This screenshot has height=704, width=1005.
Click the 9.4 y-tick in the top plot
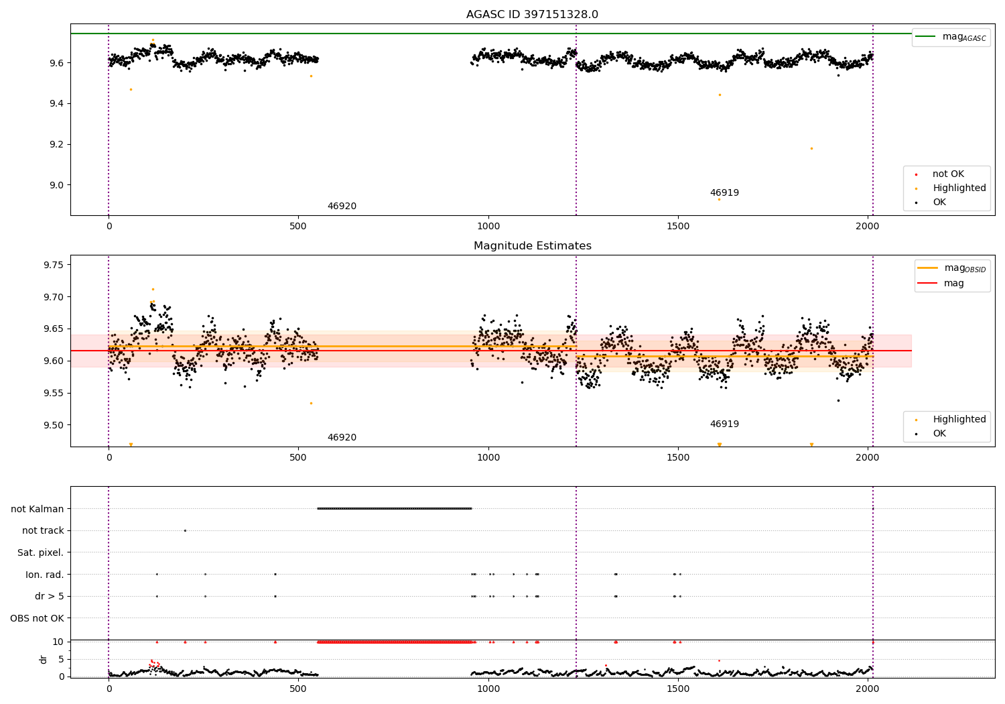pyautogui.click(x=56, y=104)
